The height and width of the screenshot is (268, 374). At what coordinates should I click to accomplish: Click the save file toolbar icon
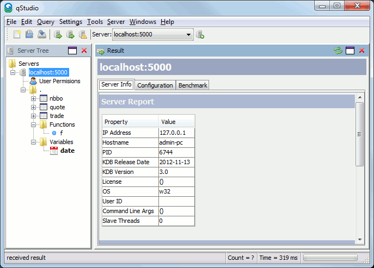[42, 34]
